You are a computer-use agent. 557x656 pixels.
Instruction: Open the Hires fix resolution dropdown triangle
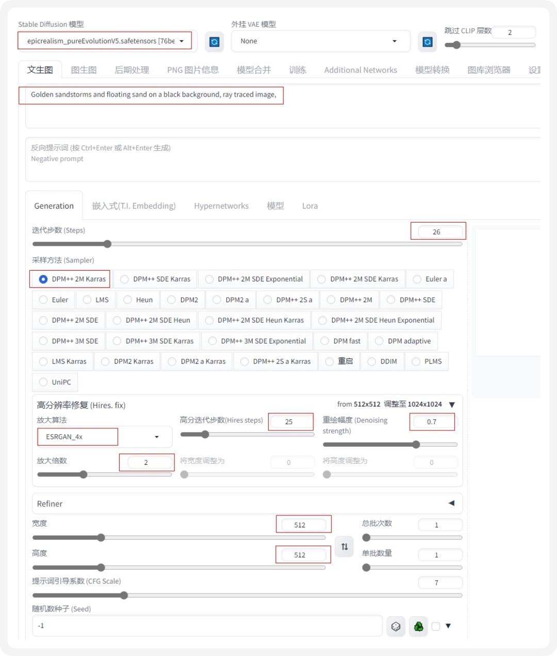(452, 405)
